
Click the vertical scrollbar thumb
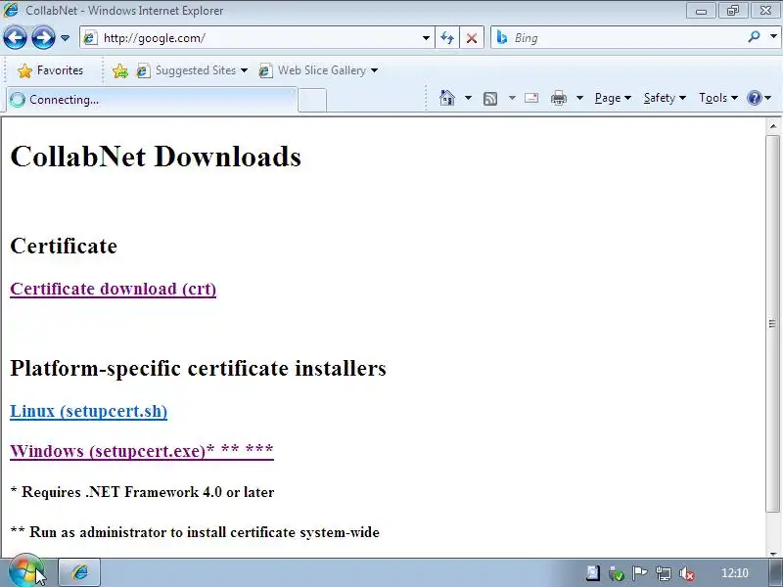[x=773, y=324]
